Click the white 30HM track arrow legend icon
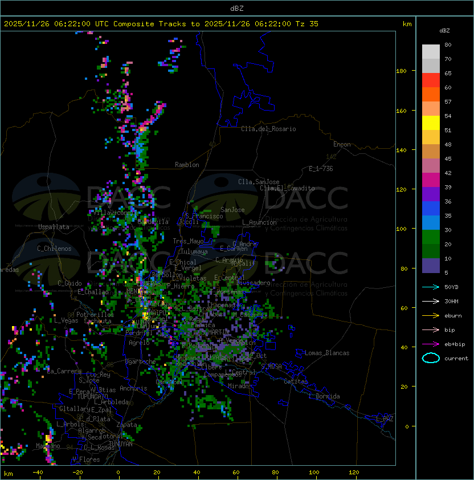 pyautogui.click(x=431, y=301)
